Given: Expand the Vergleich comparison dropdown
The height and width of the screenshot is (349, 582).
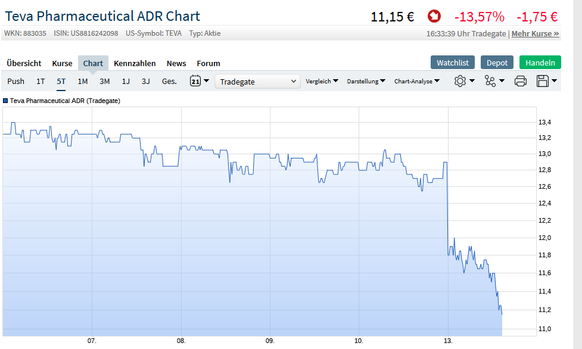Looking at the screenshot, I should pos(322,81).
